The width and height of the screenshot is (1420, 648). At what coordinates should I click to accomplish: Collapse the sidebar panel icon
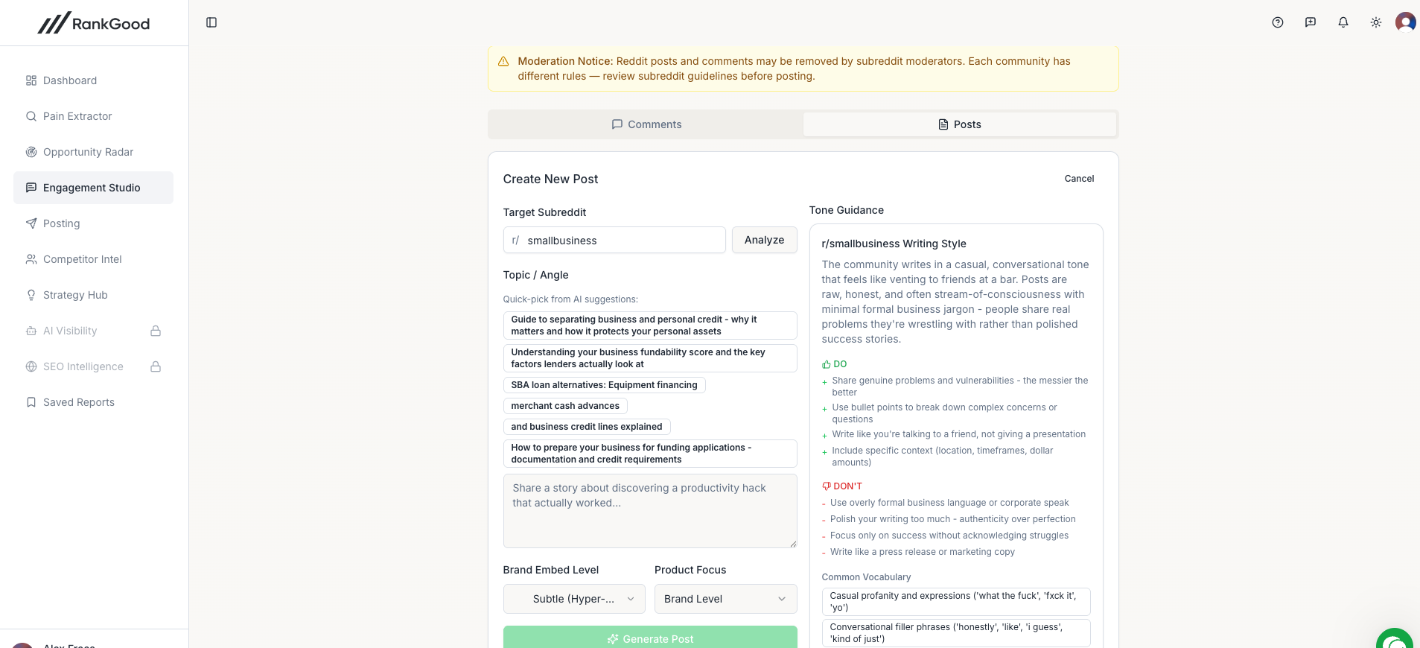pos(211,22)
